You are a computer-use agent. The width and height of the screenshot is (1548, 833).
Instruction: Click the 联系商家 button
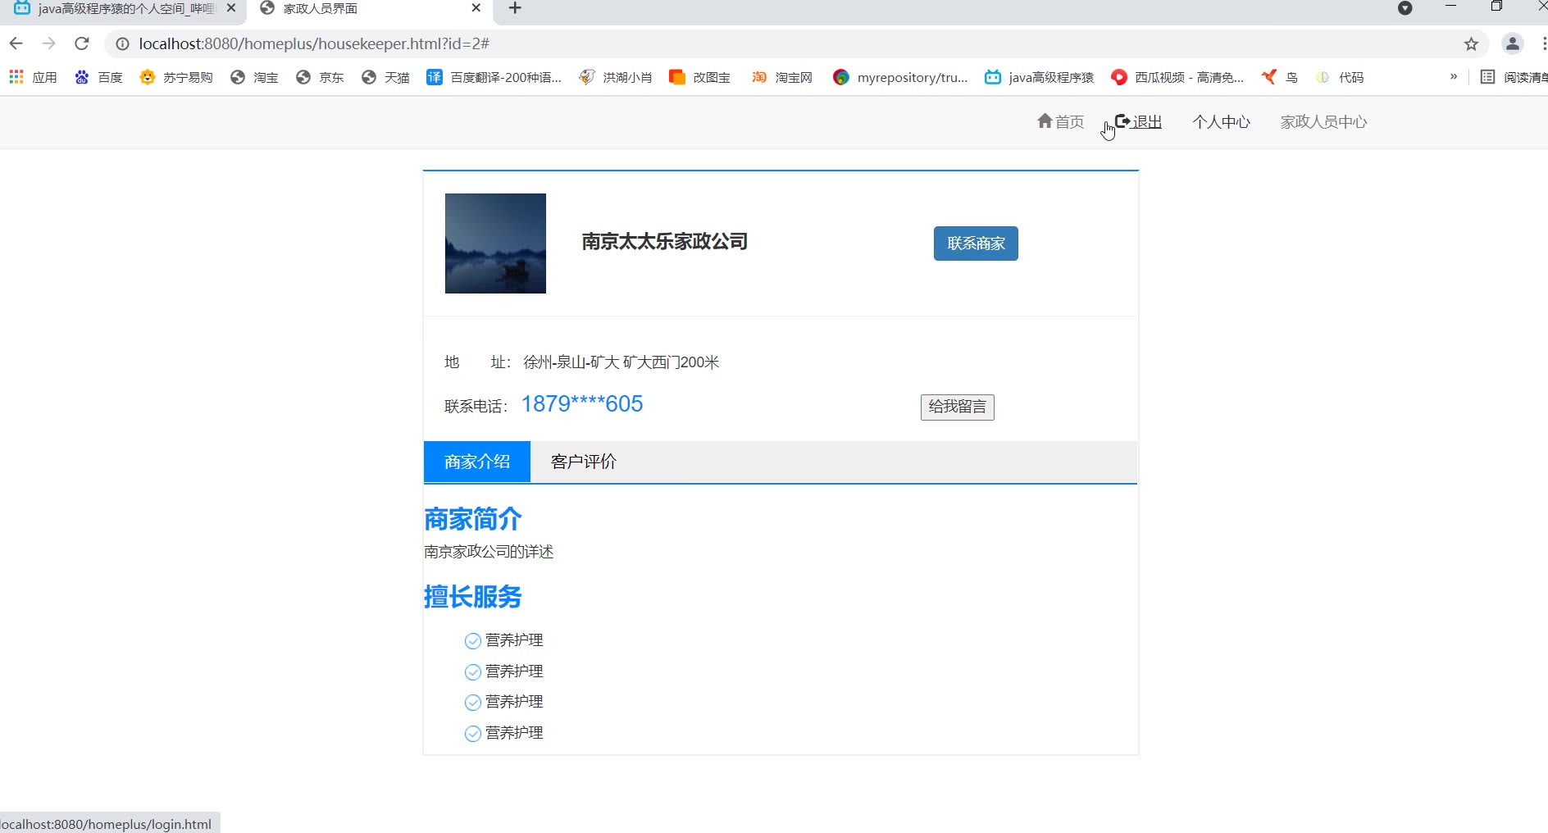pos(976,244)
